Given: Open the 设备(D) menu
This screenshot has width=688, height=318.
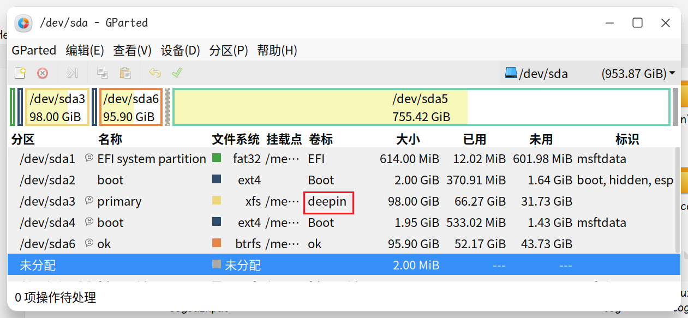Looking at the screenshot, I should 180,50.
